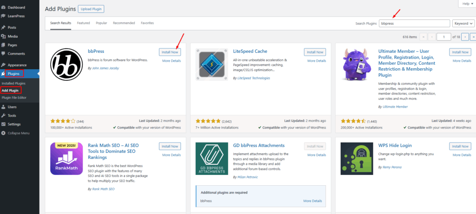476x214 pixels.
Task: Click the Collapse Menu arrow icon
Action: pos(3,133)
